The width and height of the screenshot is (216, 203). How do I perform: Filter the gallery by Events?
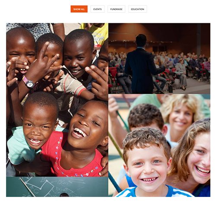coord(98,9)
